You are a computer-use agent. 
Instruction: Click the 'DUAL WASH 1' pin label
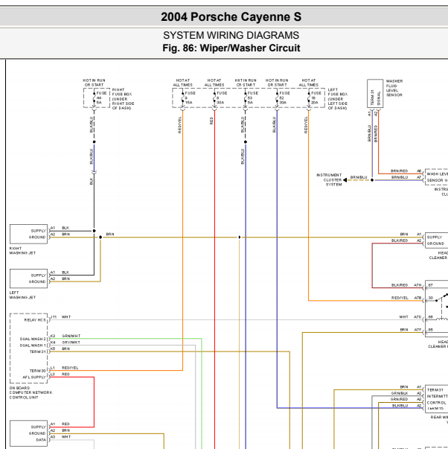pyautogui.click(x=33, y=345)
